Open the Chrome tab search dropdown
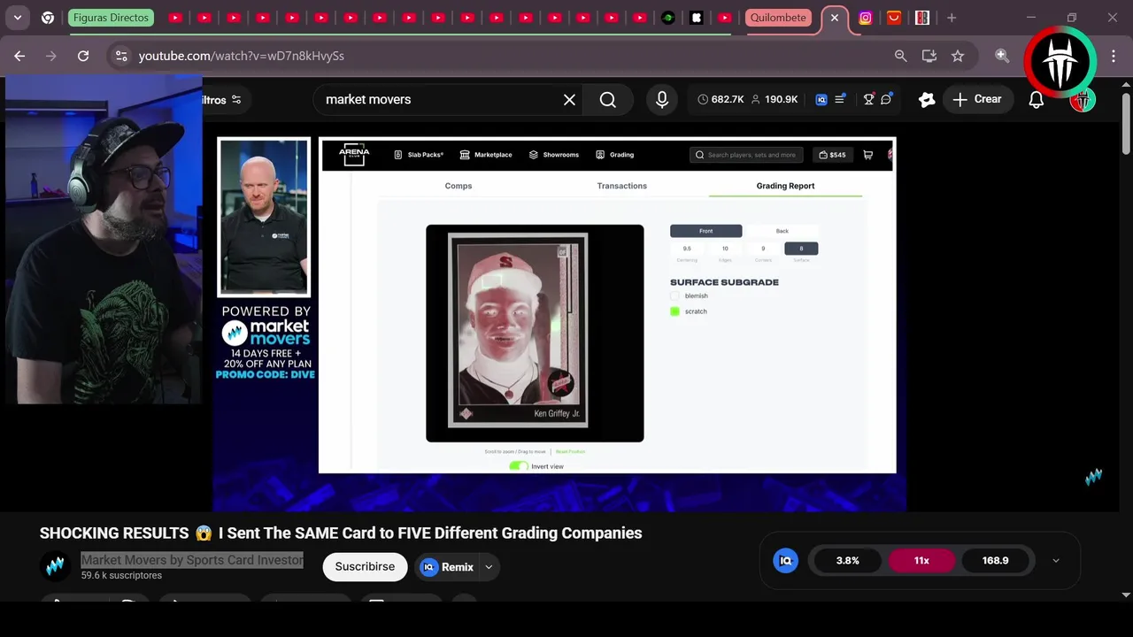 coord(18,18)
